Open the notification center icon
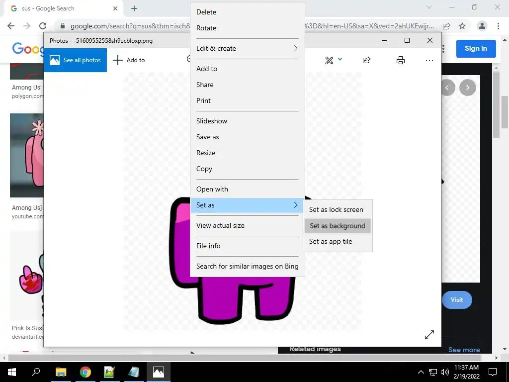This screenshot has height=382, width=509. pos(493,372)
